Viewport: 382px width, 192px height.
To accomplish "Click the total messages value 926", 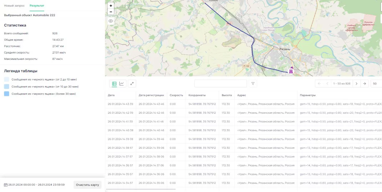I will 55,33.
